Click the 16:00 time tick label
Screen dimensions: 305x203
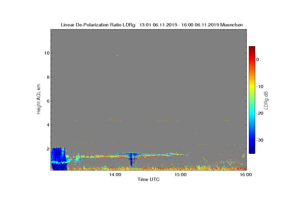tap(246, 175)
